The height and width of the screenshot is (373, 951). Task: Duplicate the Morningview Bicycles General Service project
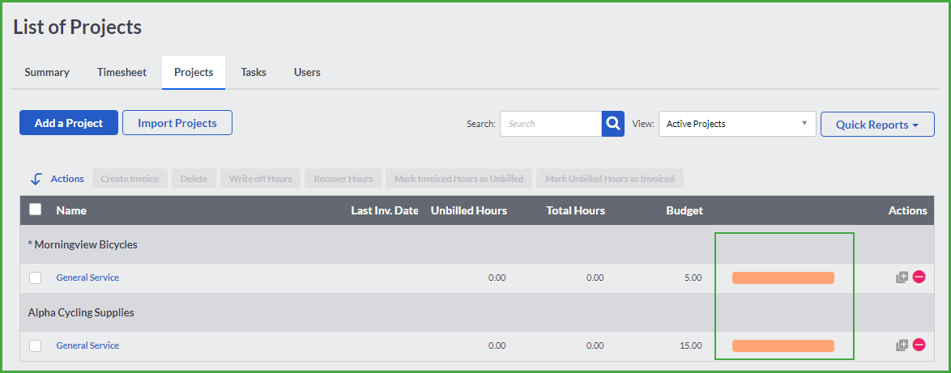pyautogui.click(x=902, y=278)
